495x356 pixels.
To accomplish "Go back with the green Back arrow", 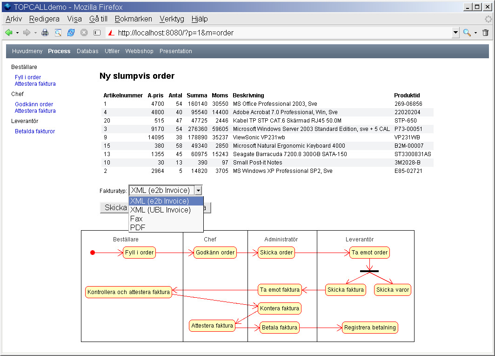I will click(9, 33).
